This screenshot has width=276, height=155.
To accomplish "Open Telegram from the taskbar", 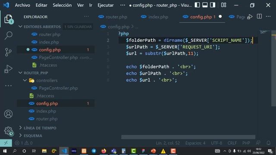I will 94,151.
